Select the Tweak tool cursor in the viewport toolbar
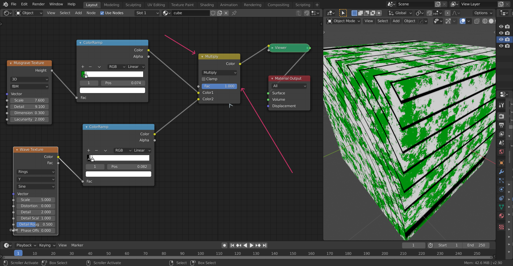Image resolution: width=513 pixels, height=266 pixels. point(343,13)
